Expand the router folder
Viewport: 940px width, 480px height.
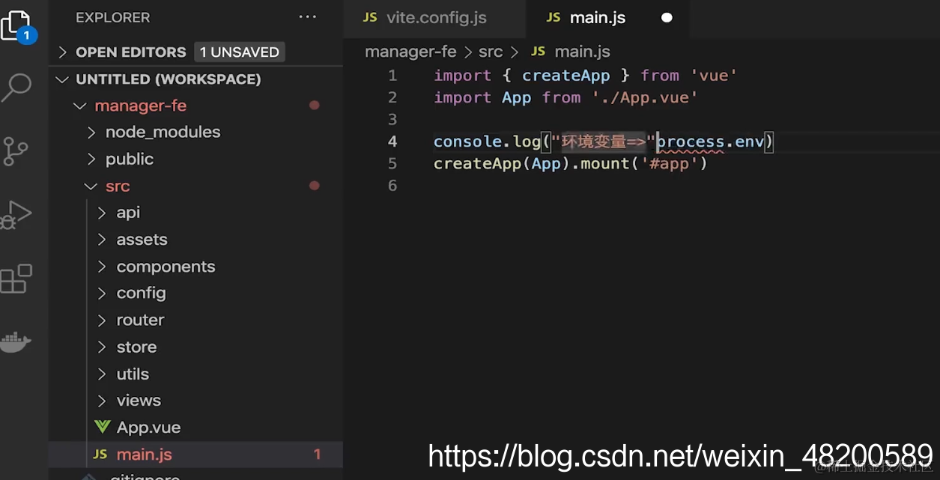(x=196, y=320)
